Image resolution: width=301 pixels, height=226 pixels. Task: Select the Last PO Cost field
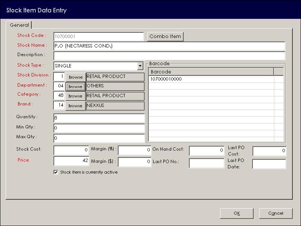[269, 151]
